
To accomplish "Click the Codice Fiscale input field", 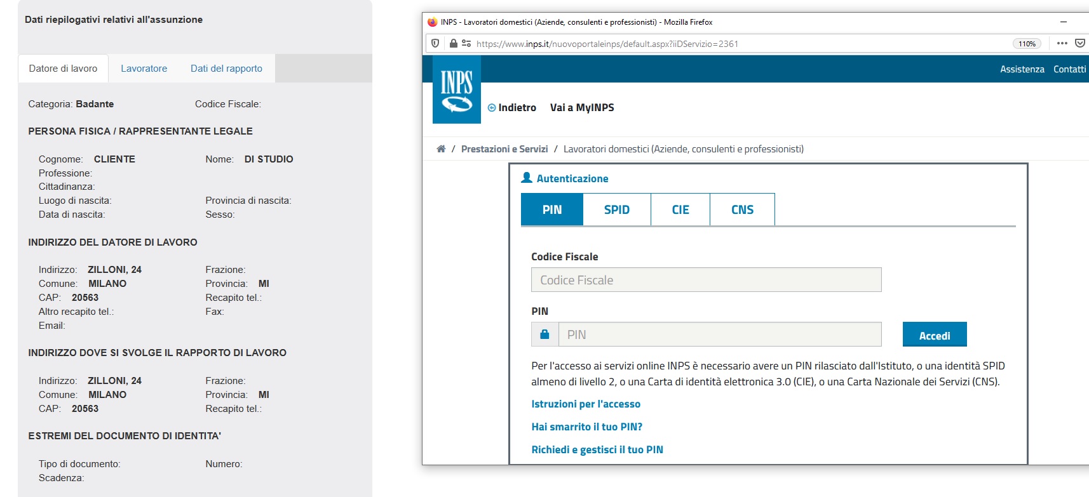I will [x=706, y=280].
